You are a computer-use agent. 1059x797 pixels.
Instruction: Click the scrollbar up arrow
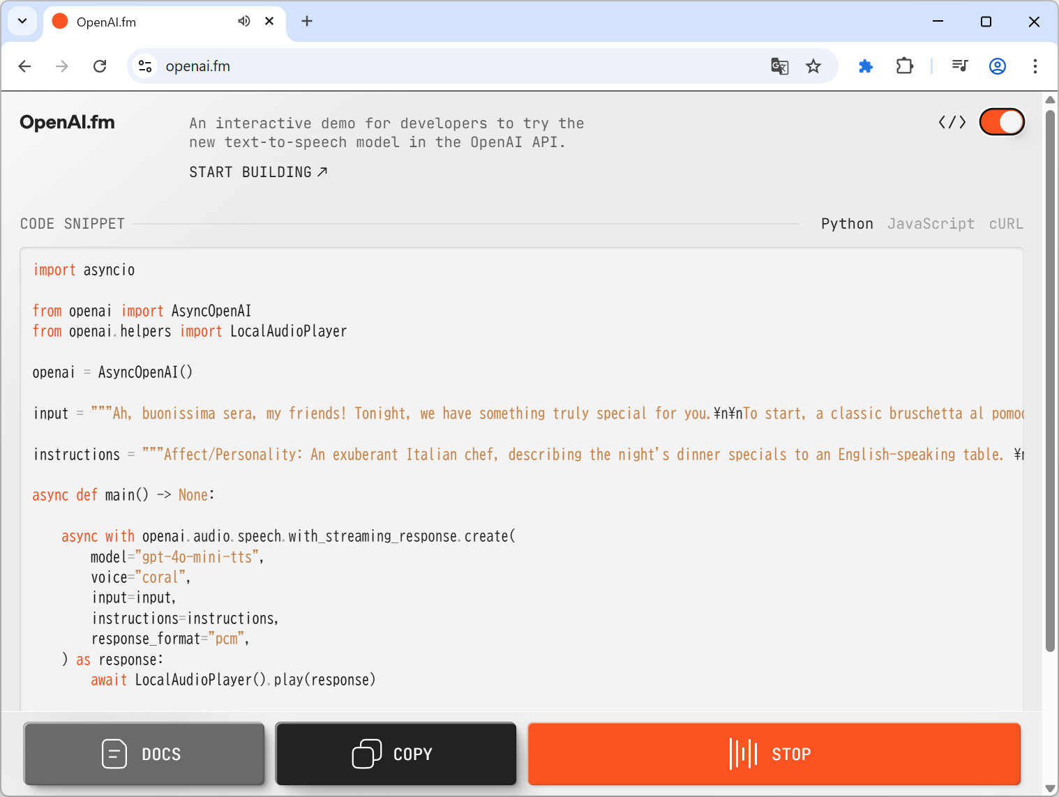1050,100
